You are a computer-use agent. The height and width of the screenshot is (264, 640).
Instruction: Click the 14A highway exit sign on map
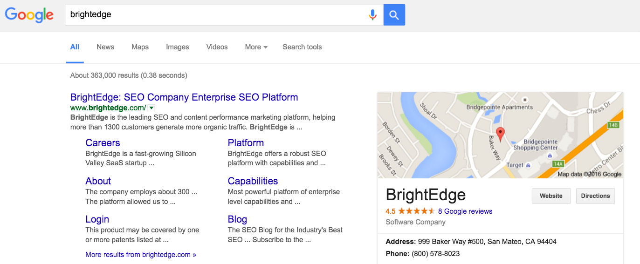click(x=558, y=164)
